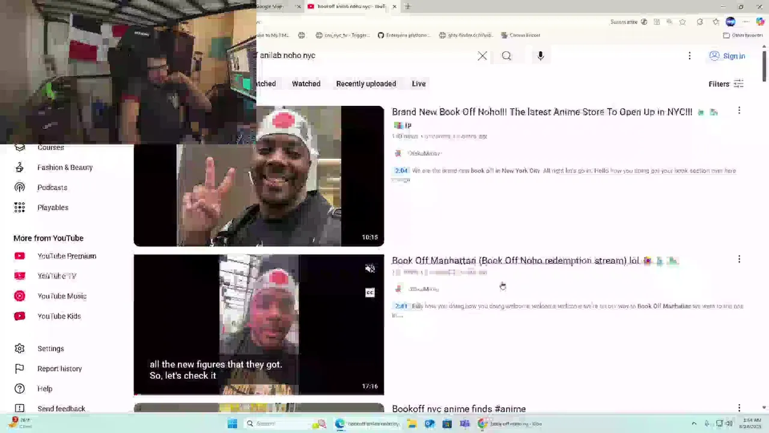Add page to favorites star icon
This screenshot has width=769, height=433.
tap(682, 22)
